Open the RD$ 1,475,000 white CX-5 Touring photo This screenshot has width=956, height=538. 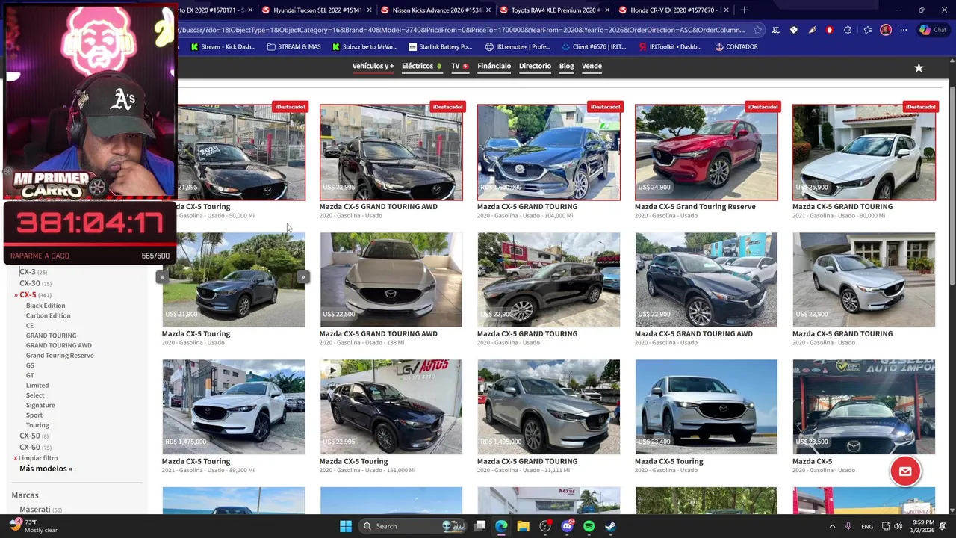point(233,406)
